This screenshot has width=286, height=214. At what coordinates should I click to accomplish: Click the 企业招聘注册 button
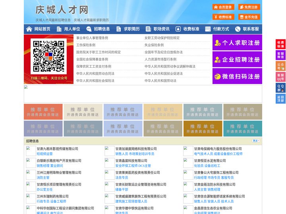click(237, 59)
